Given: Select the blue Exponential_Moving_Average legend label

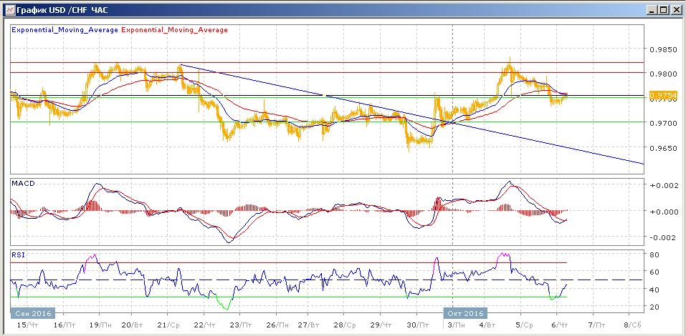Looking at the screenshot, I should 65,30.
